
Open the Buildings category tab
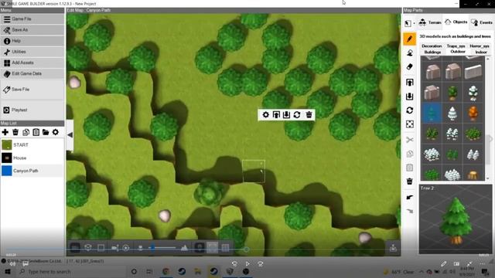click(x=432, y=52)
